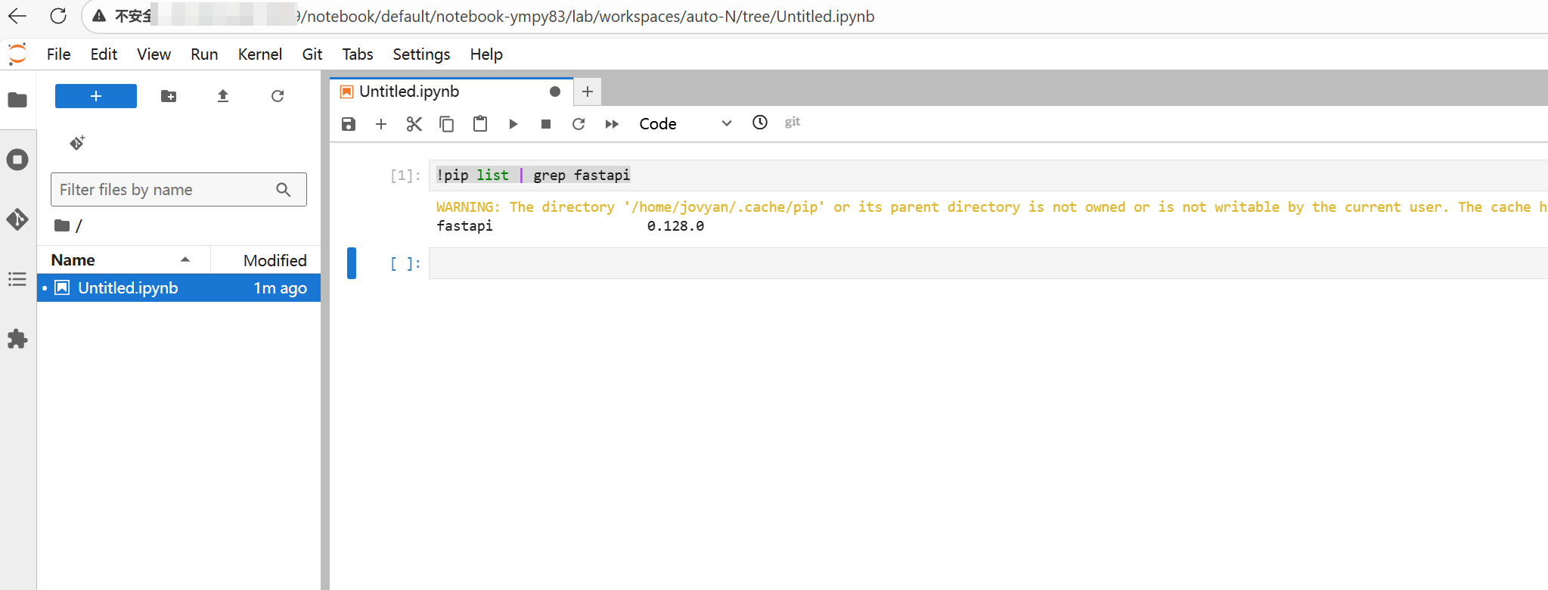Viewport: 1548px width, 590px height.
Task: Create a new folder in file browser
Action: pos(169,96)
